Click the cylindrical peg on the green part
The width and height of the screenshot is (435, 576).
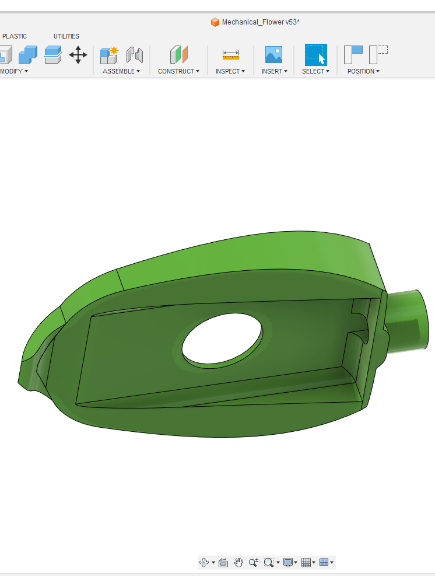pyautogui.click(x=408, y=322)
